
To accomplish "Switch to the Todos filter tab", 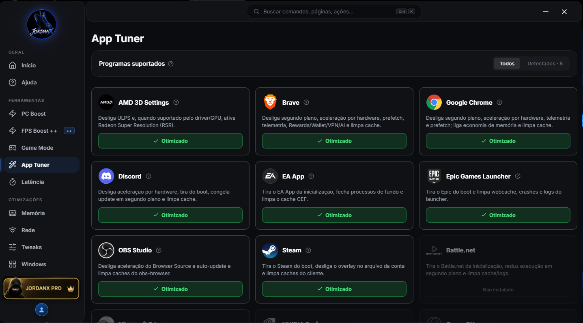I will (x=507, y=64).
